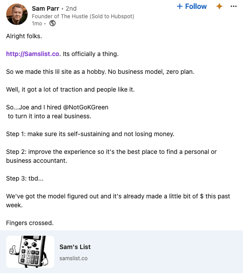
Task: Click the @NotGoKGreen mention
Action: coord(85,107)
